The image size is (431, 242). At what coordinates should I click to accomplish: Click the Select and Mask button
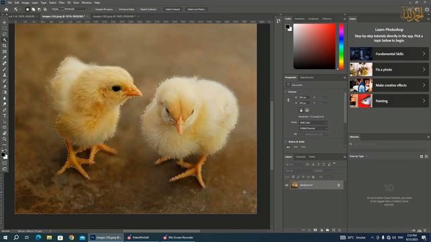coord(196,9)
